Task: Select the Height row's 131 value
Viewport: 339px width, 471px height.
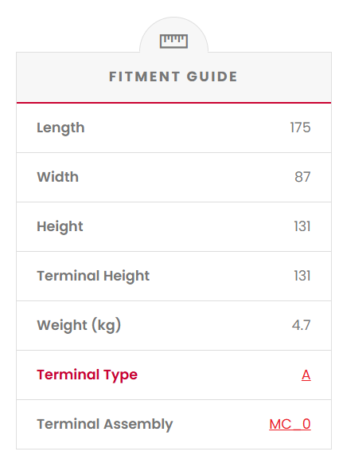Action: (x=302, y=226)
